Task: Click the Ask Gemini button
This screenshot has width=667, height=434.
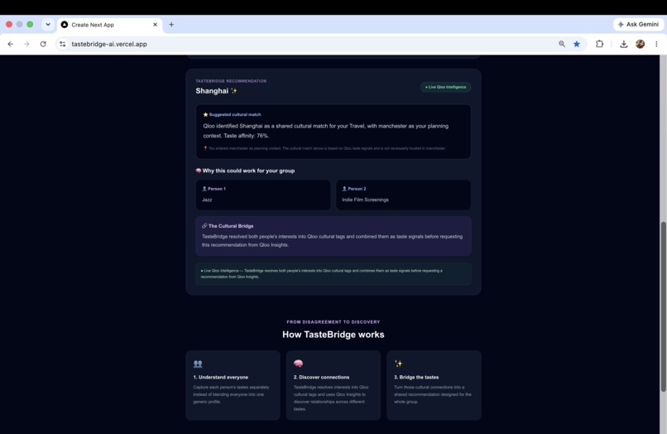Action: 638,24
